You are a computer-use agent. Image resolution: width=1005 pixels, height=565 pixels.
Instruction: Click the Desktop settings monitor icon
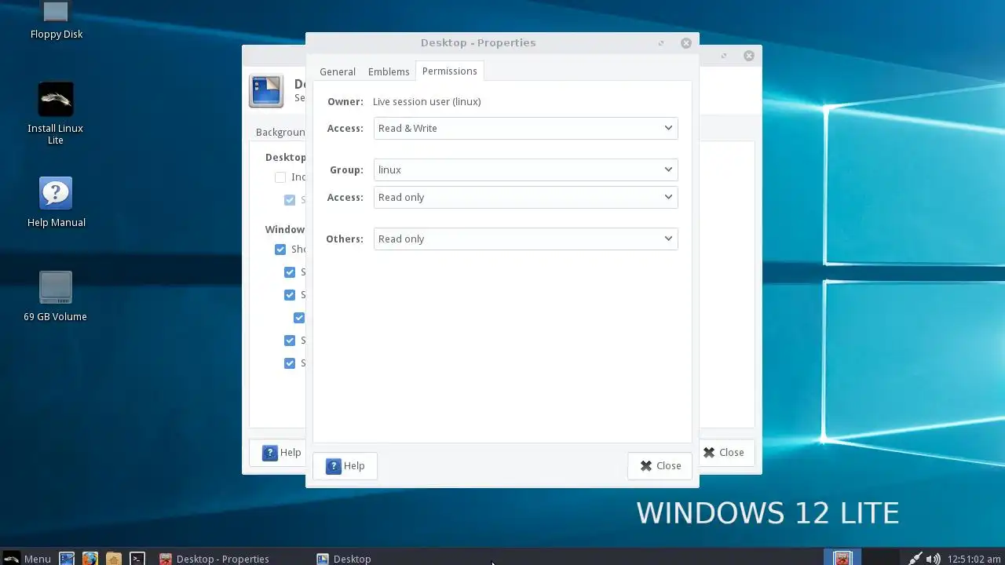point(266,91)
